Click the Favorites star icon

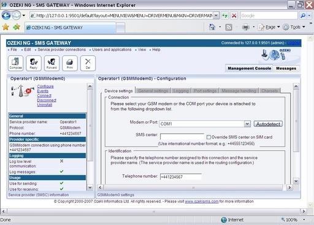coord(6,27)
